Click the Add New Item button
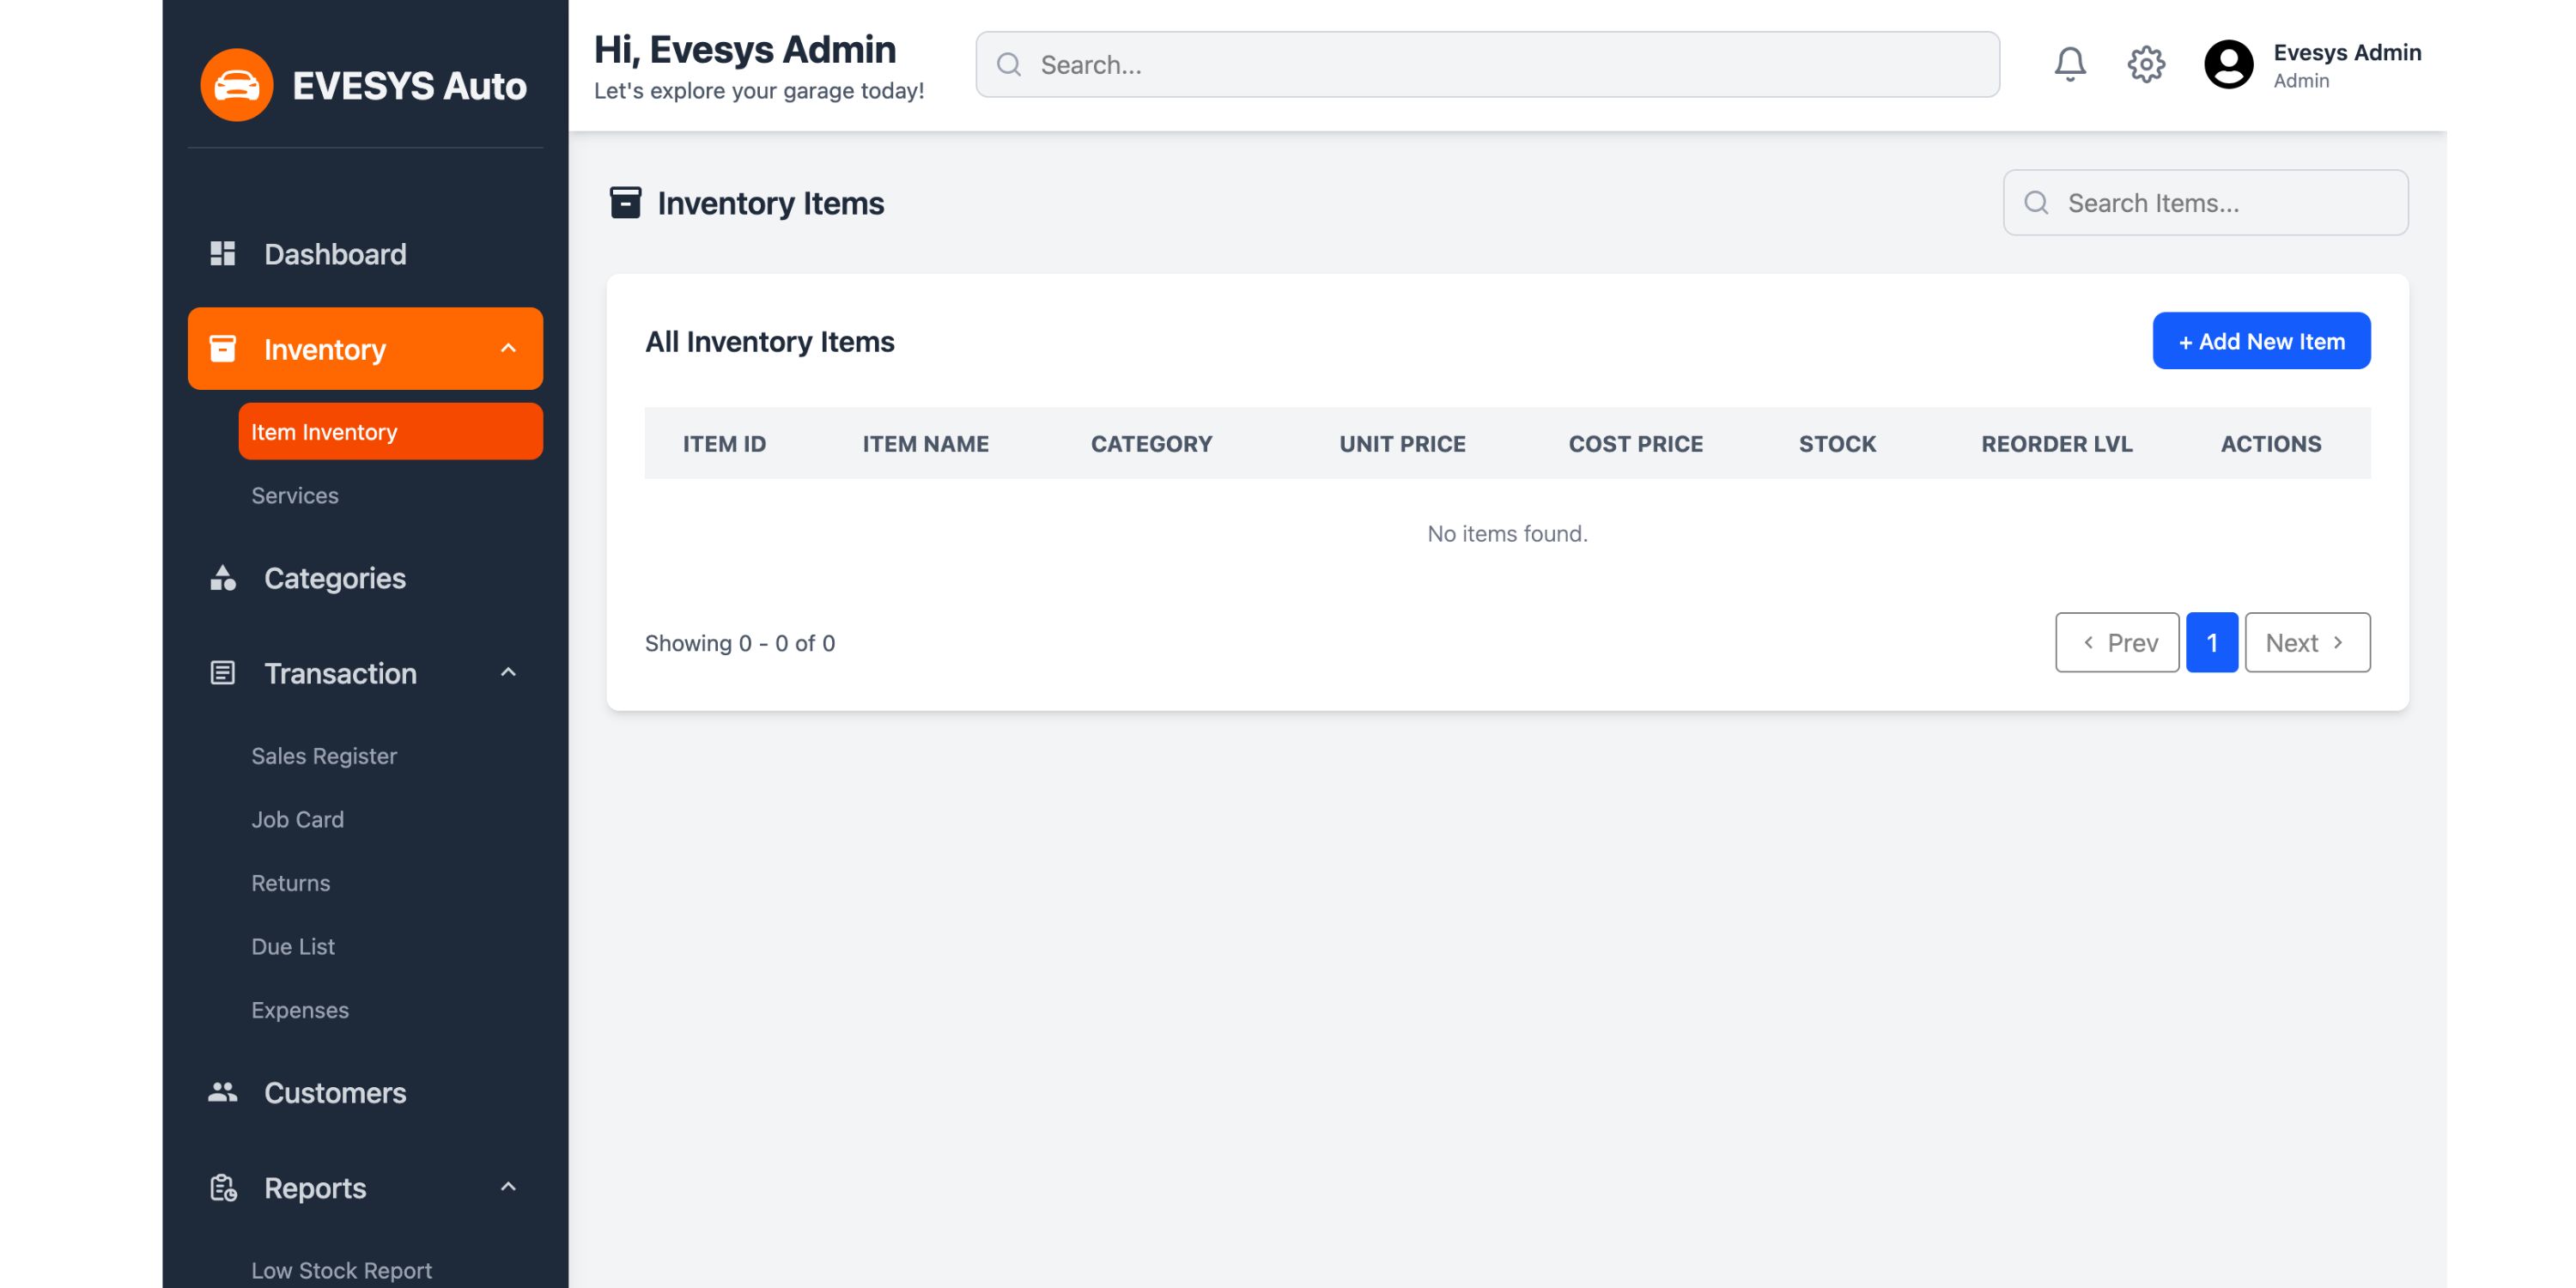The image size is (2576, 1288). pyautogui.click(x=2261, y=341)
